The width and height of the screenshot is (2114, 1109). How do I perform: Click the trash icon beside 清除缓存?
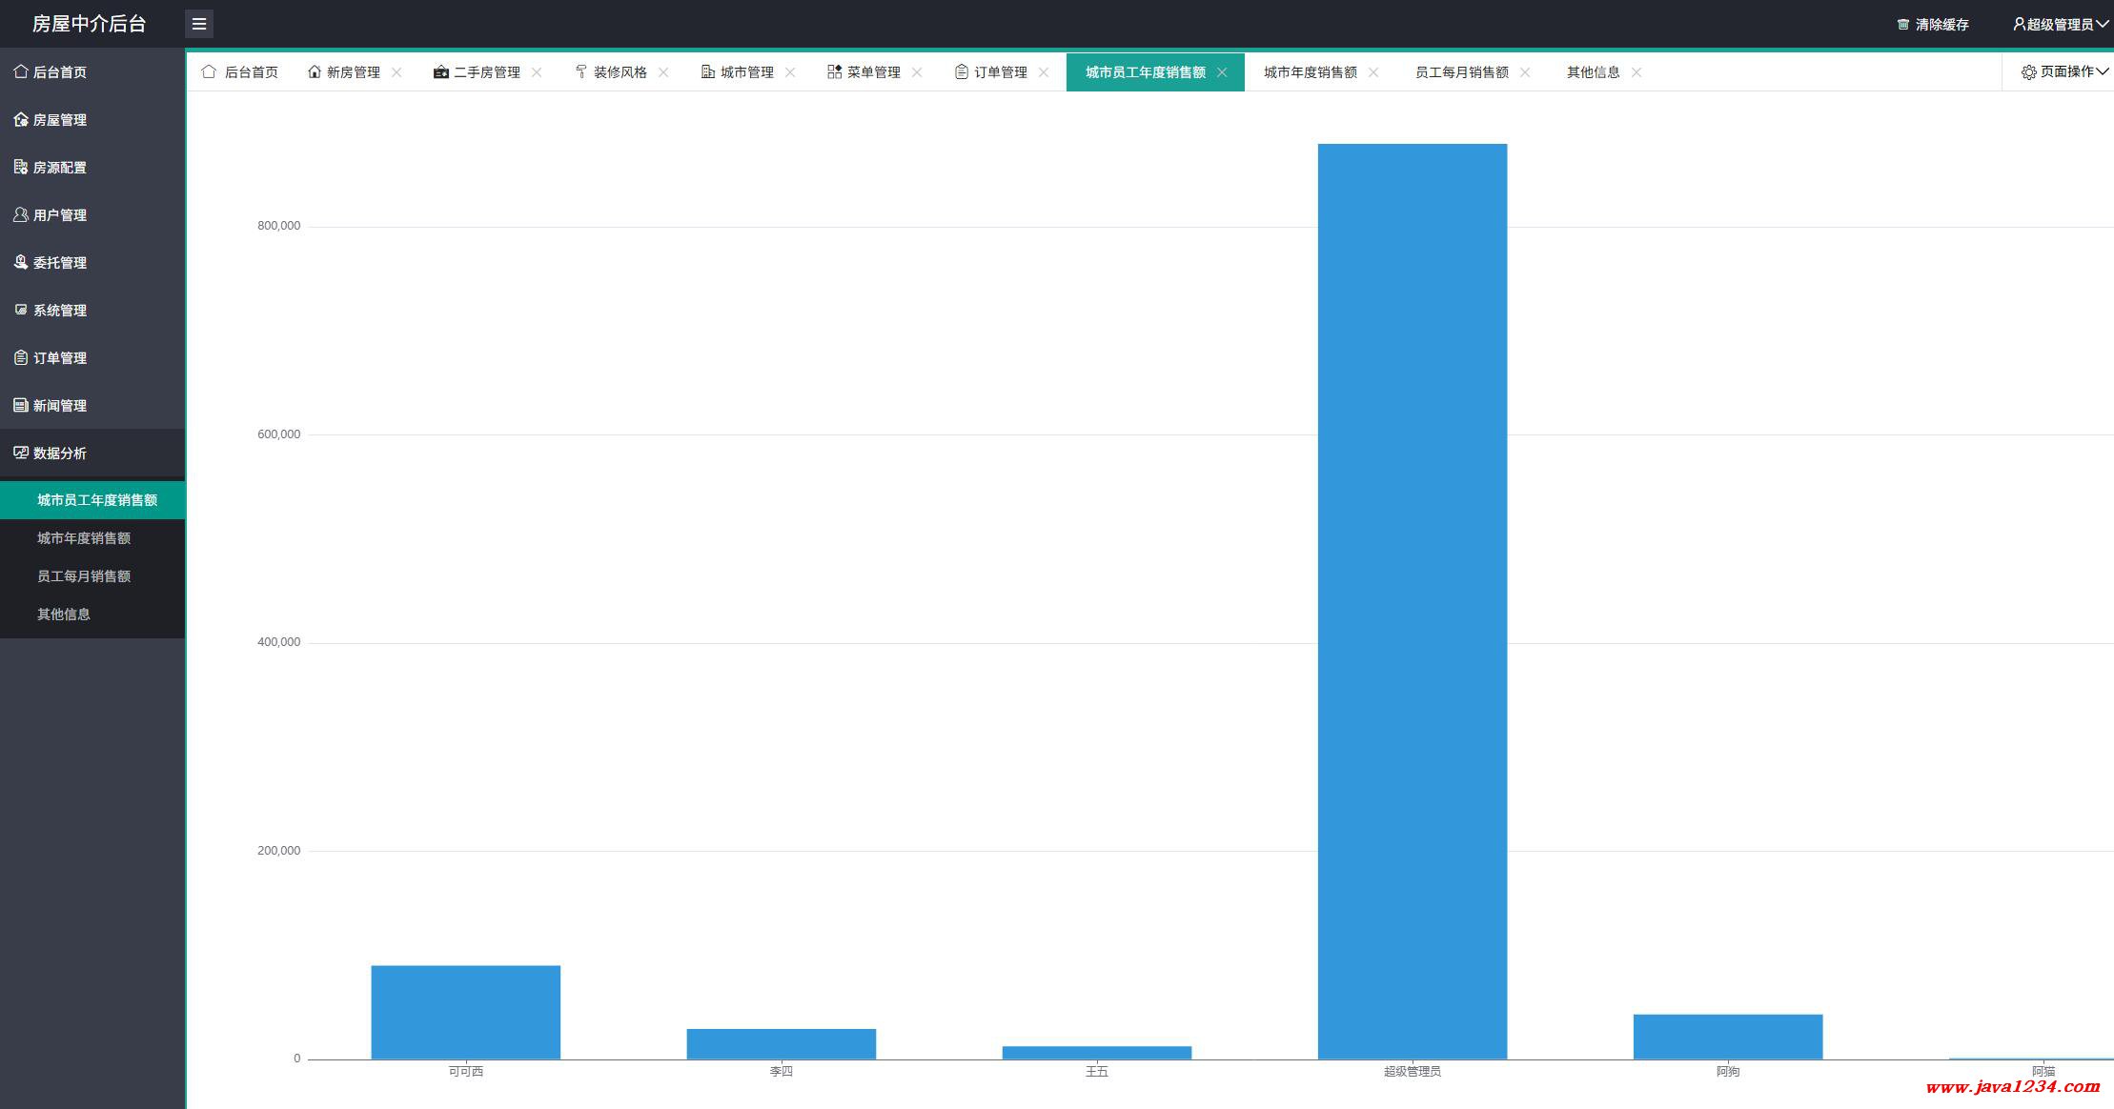click(1902, 25)
